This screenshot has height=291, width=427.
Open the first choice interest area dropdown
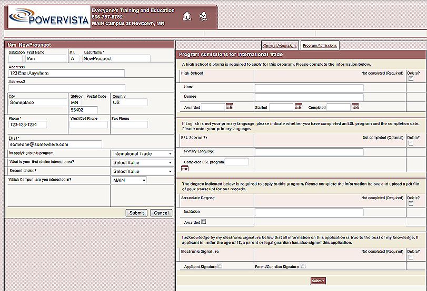[x=142, y=162]
